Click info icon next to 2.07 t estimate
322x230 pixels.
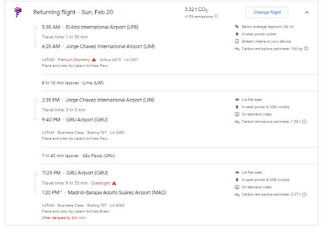point(305,194)
